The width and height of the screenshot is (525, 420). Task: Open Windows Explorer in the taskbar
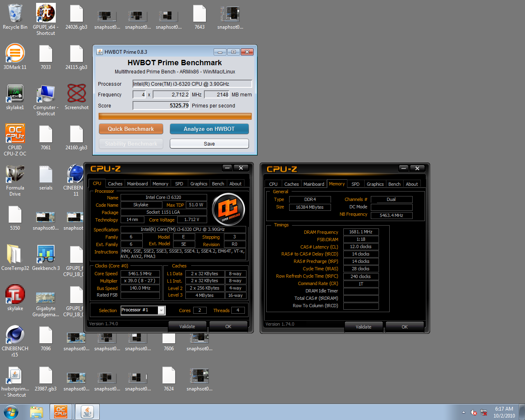tap(37, 412)
